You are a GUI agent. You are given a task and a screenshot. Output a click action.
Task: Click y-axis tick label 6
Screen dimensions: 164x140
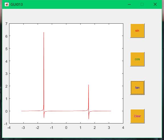(x=7, y=36)
